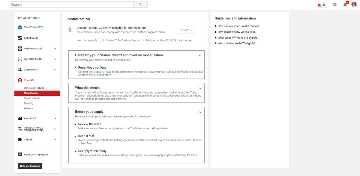
Task: Open Your Contributions
Action: click(36, 155)
